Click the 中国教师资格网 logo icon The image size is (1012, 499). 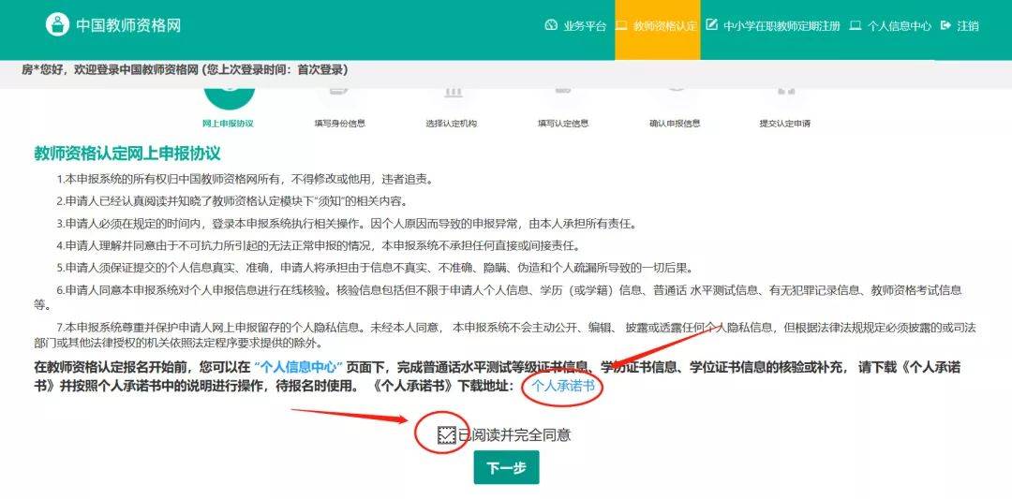pos(57,25)
